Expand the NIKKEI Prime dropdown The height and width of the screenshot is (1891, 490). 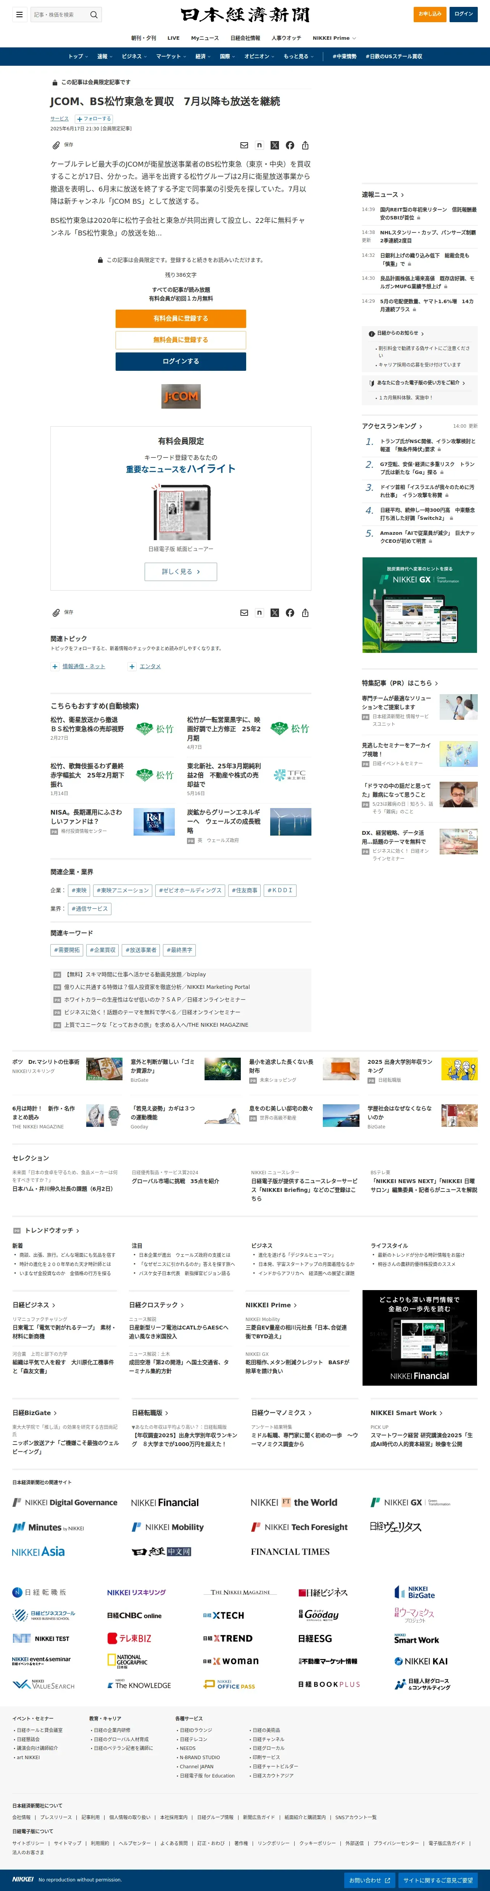(x=334, y=38)
